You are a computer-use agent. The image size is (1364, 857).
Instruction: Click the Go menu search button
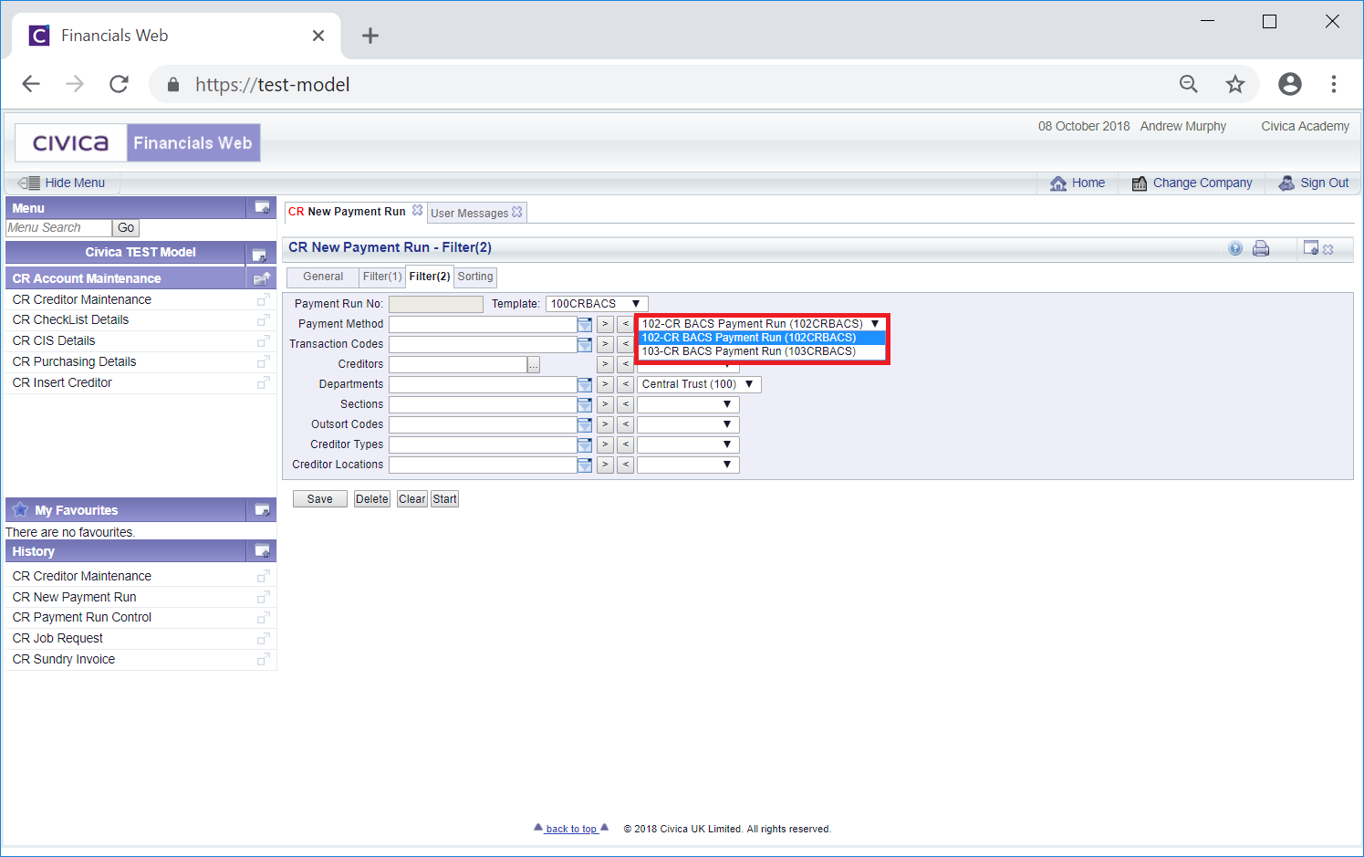126,228
